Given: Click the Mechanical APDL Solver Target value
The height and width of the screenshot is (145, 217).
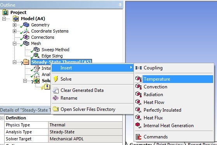Looking at the screenshot, I should (x=85, y=139).
